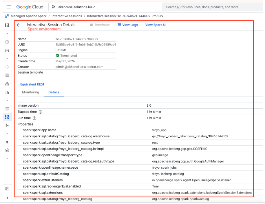Click the stacked layers sidebar icon
Viewport: 265px width, 204px height.
pyautogui.click(x=7, y=142)
